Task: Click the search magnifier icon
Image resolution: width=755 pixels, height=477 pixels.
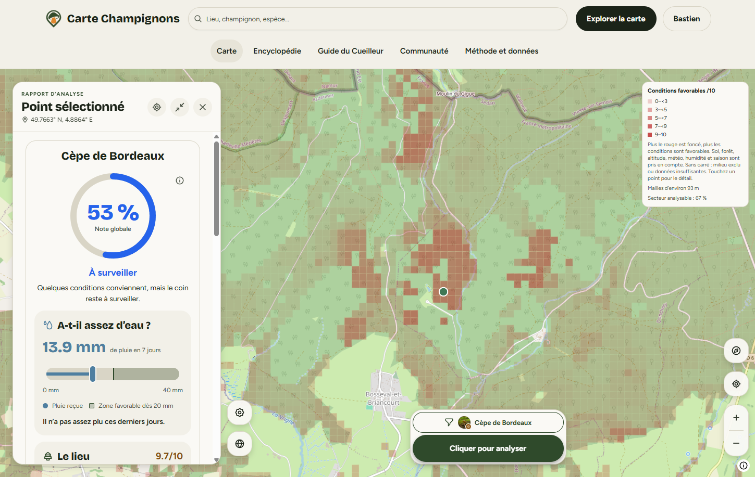Action: (198, 19)
